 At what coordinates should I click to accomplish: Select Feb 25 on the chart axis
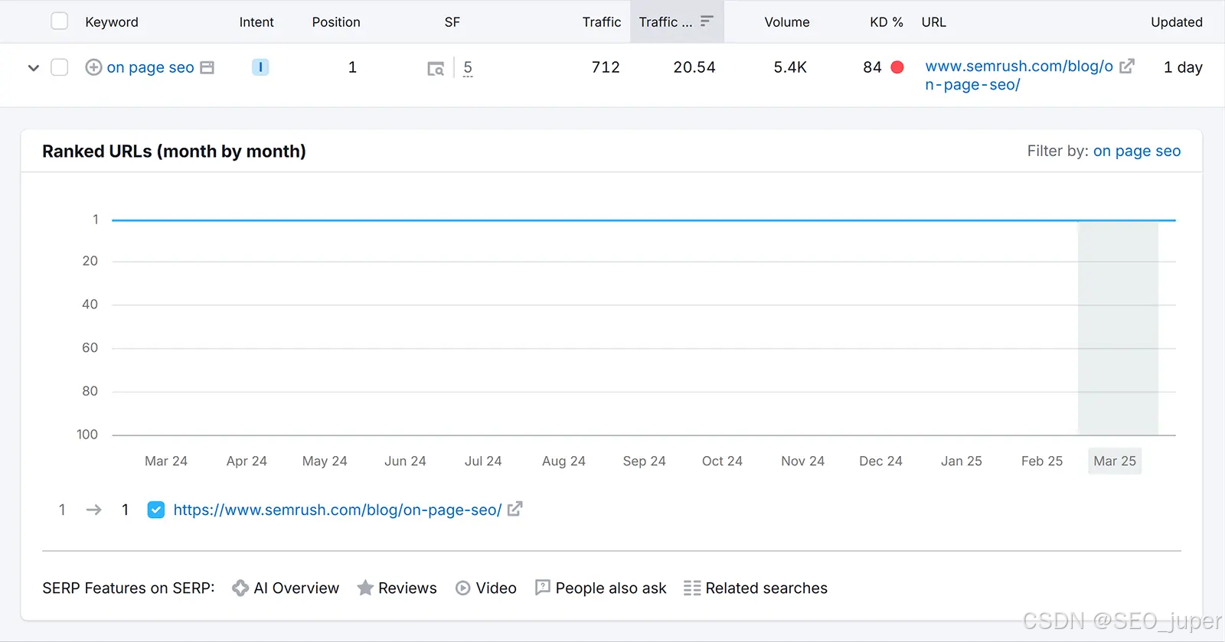[1042, 461]
